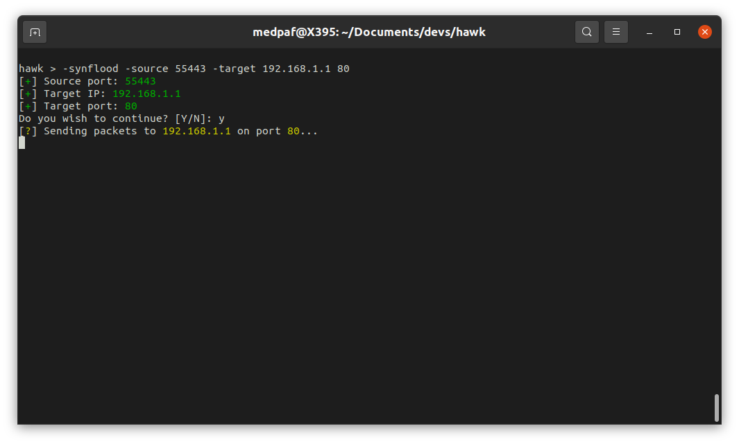Screen dimensions: 739x444
Task: Minimize the terminal window
Action: click(x=650, y=32)
